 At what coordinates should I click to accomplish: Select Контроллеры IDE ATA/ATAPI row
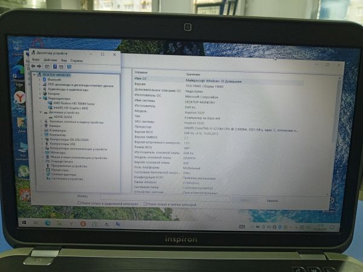coord(69,140)
